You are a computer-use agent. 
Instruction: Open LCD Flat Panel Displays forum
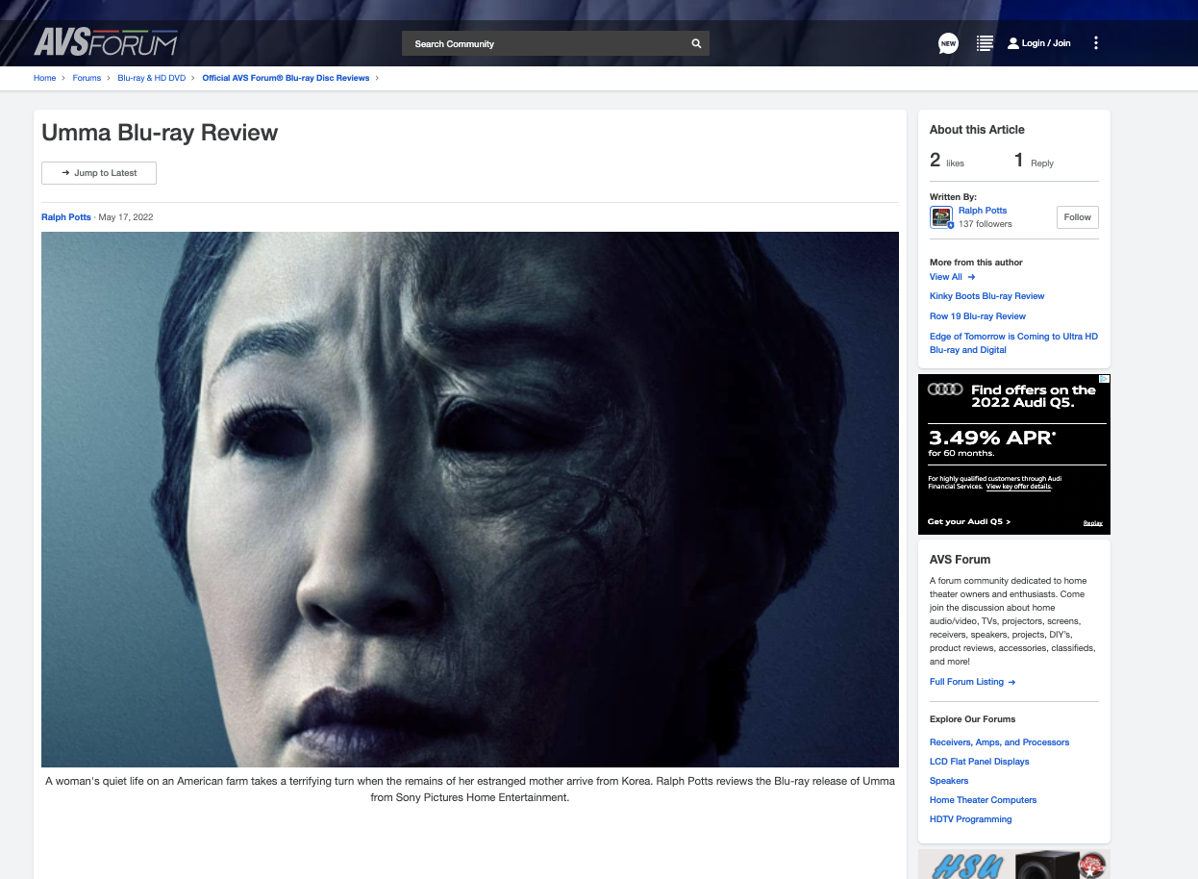[980, 762]
